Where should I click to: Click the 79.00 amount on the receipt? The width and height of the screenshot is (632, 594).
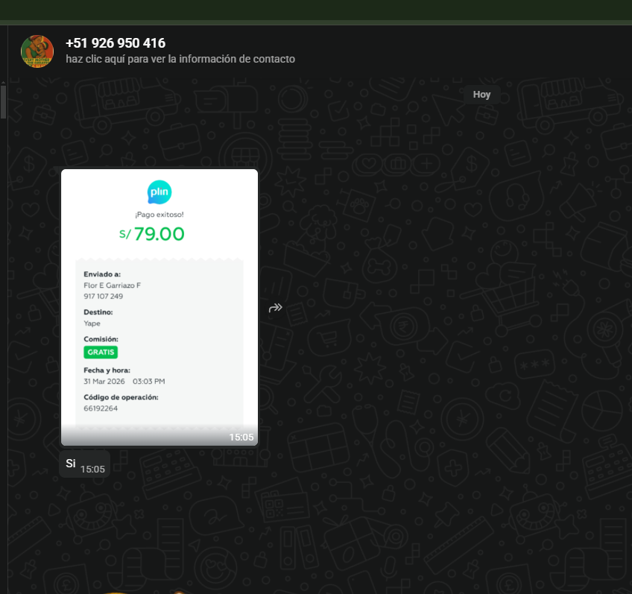pos(159,234)
